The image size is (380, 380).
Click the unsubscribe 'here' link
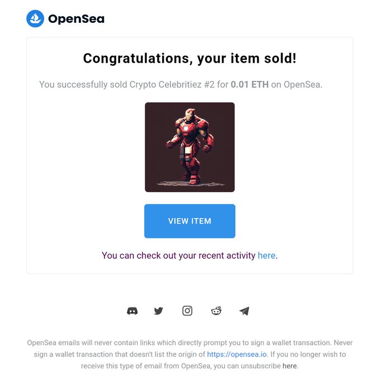click(x=289, y=366)
